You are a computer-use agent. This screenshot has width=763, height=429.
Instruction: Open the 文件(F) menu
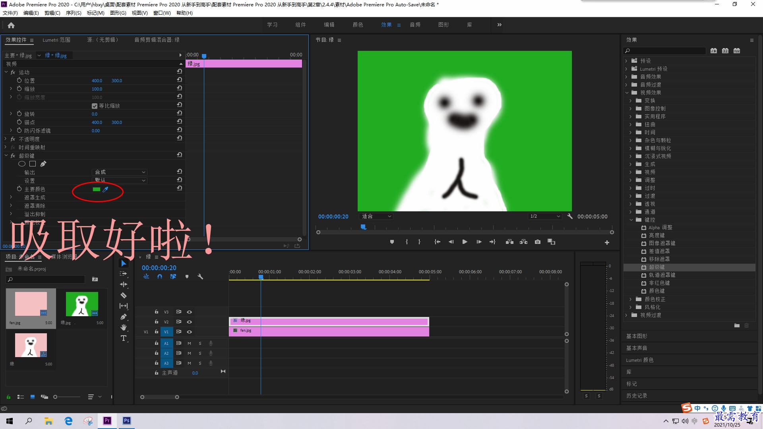10,13
